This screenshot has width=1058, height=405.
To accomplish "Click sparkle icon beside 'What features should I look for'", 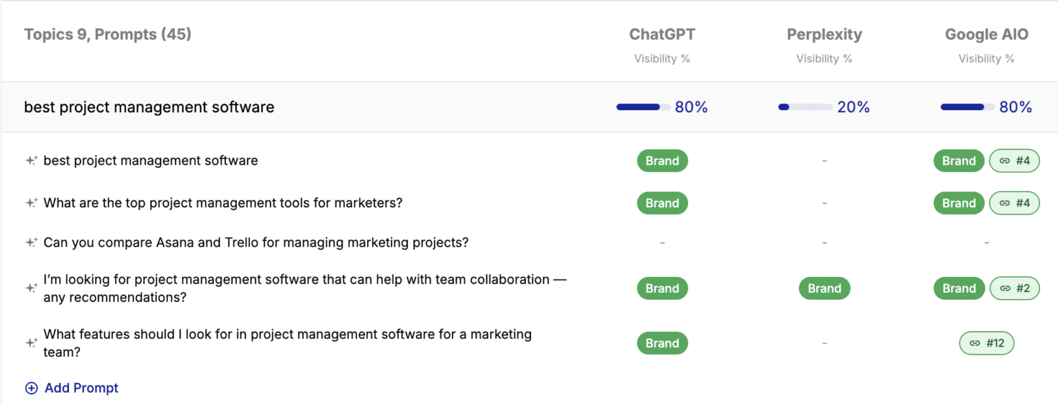I will (x=31, y=343).
